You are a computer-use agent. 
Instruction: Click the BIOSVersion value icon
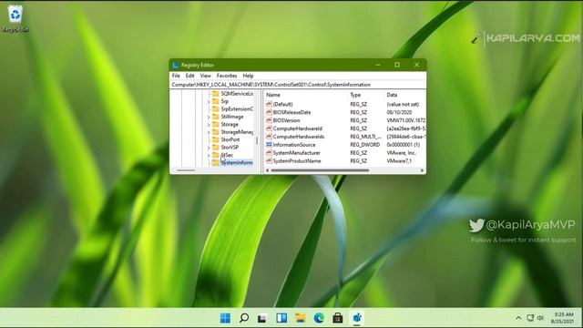coord(269,120)
